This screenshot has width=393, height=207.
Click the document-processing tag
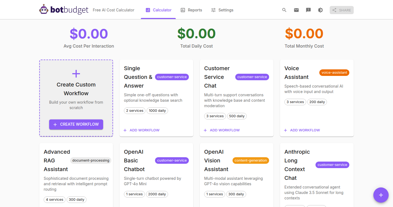91,160
